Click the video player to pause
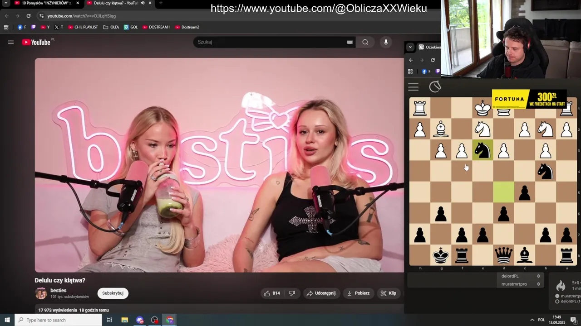This screenshot has height=326, width=581. tap(219, 165)
